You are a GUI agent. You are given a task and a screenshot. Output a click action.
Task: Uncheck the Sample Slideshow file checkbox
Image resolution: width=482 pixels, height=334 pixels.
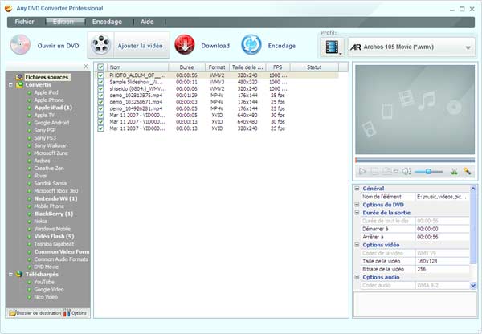coord(100,82)
